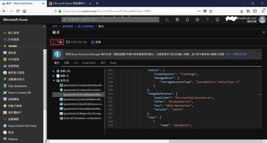Select virtualNetworkNa... resource in tree
This screenshot has height=143, width=267.
[x=78, y=94]
